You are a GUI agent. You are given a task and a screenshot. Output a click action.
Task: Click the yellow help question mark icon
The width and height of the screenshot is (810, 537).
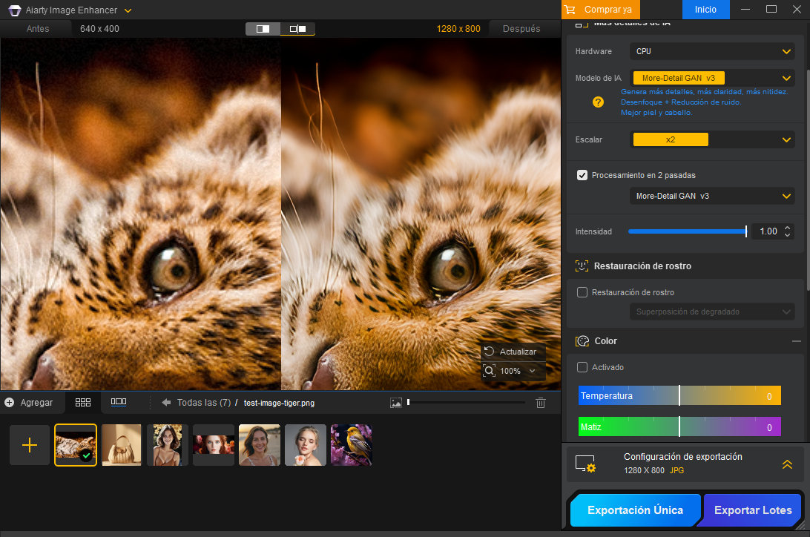tap(598, 102)
